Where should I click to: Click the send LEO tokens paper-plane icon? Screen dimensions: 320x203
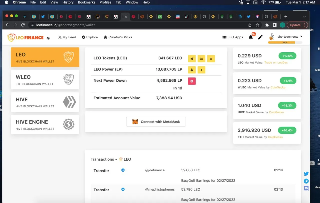(x=192, y=59)
